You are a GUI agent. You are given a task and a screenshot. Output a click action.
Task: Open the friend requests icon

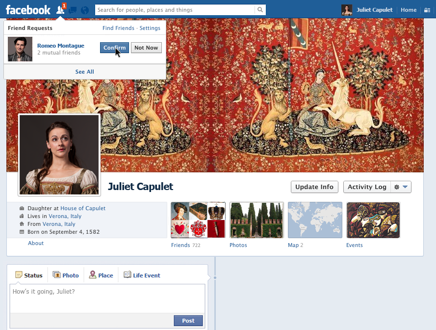pos(60,10)
